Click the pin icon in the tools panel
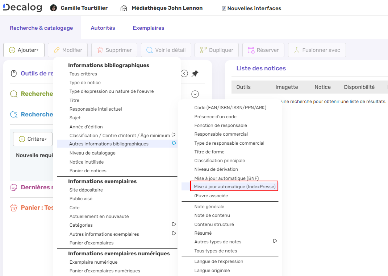The image size is (388, 276). [195, 74]
